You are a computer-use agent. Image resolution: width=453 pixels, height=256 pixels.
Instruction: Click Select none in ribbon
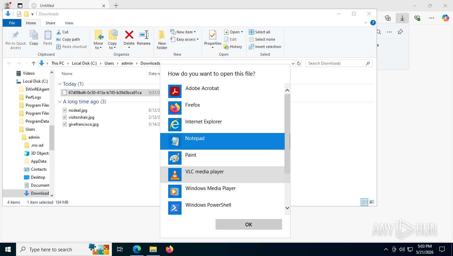(x=262, y=39)
